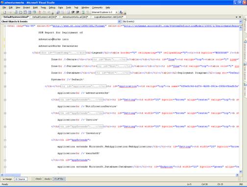
Task: Click the 'Ready' status bar text
Action: click(5, 185)
